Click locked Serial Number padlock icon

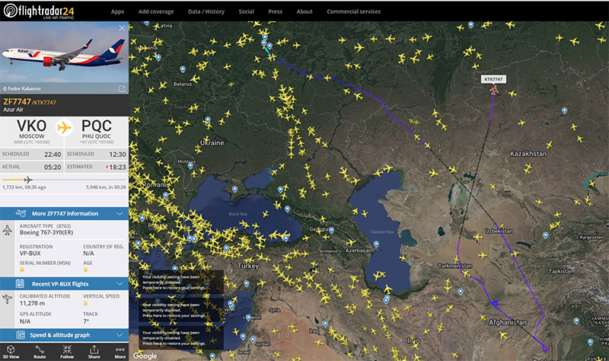(22, 270)
